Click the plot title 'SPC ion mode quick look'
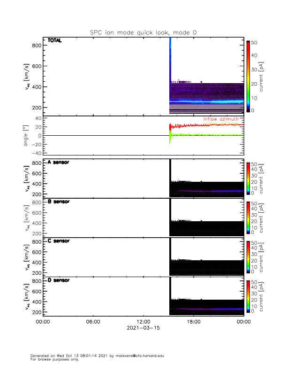Screen dimensions: 287x372 [x=143, y=32]
